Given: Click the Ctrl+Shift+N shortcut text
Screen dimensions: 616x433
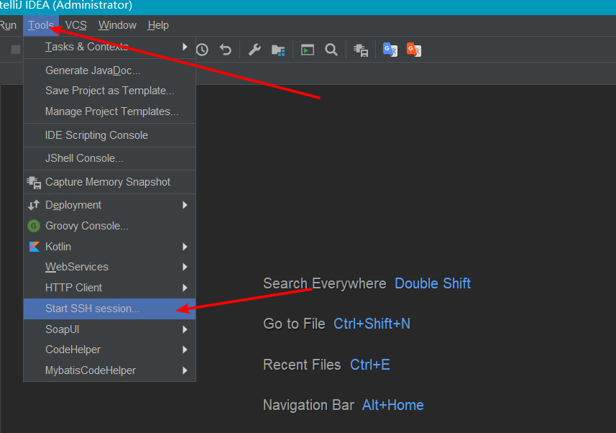Looking at the screenshot, I should click(x=372, y=324).
